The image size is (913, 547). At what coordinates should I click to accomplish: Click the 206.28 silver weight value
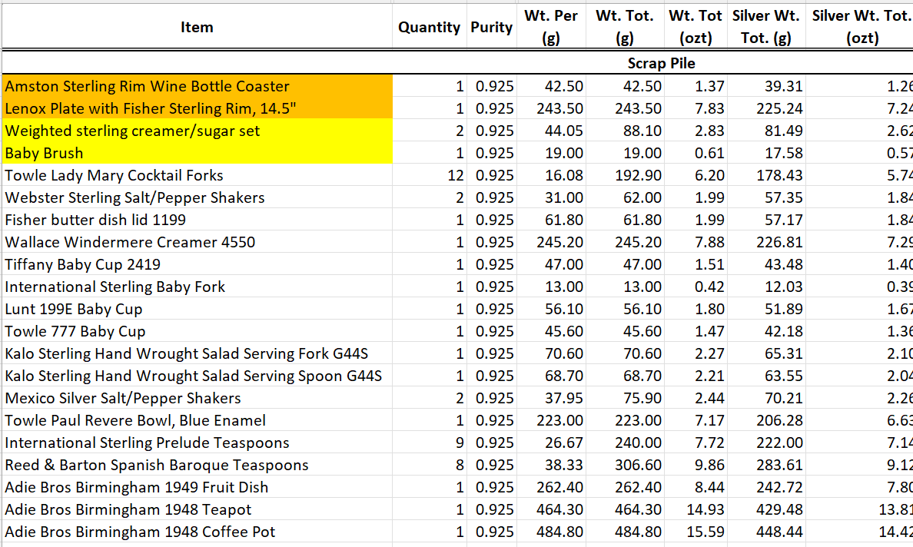coord(779,420)
